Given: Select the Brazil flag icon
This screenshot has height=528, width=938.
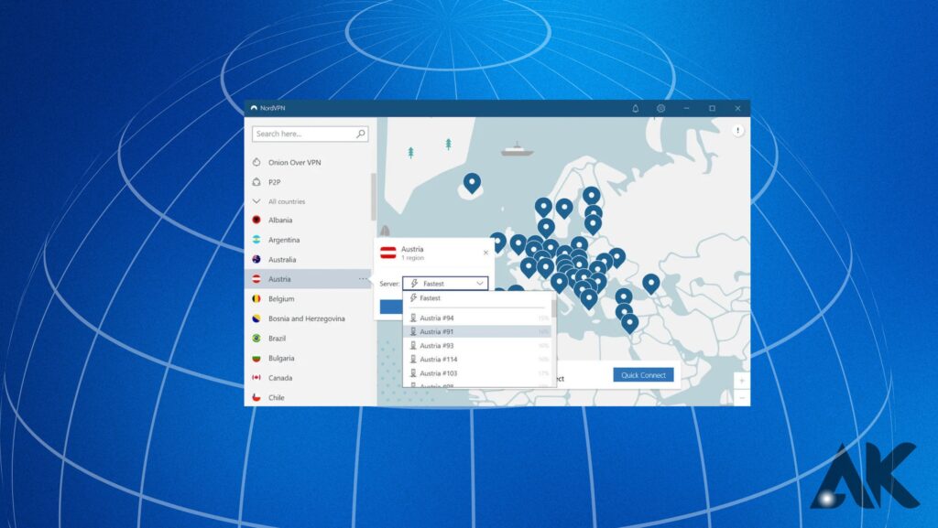Looking at the screenshot, I should (256, 338).
